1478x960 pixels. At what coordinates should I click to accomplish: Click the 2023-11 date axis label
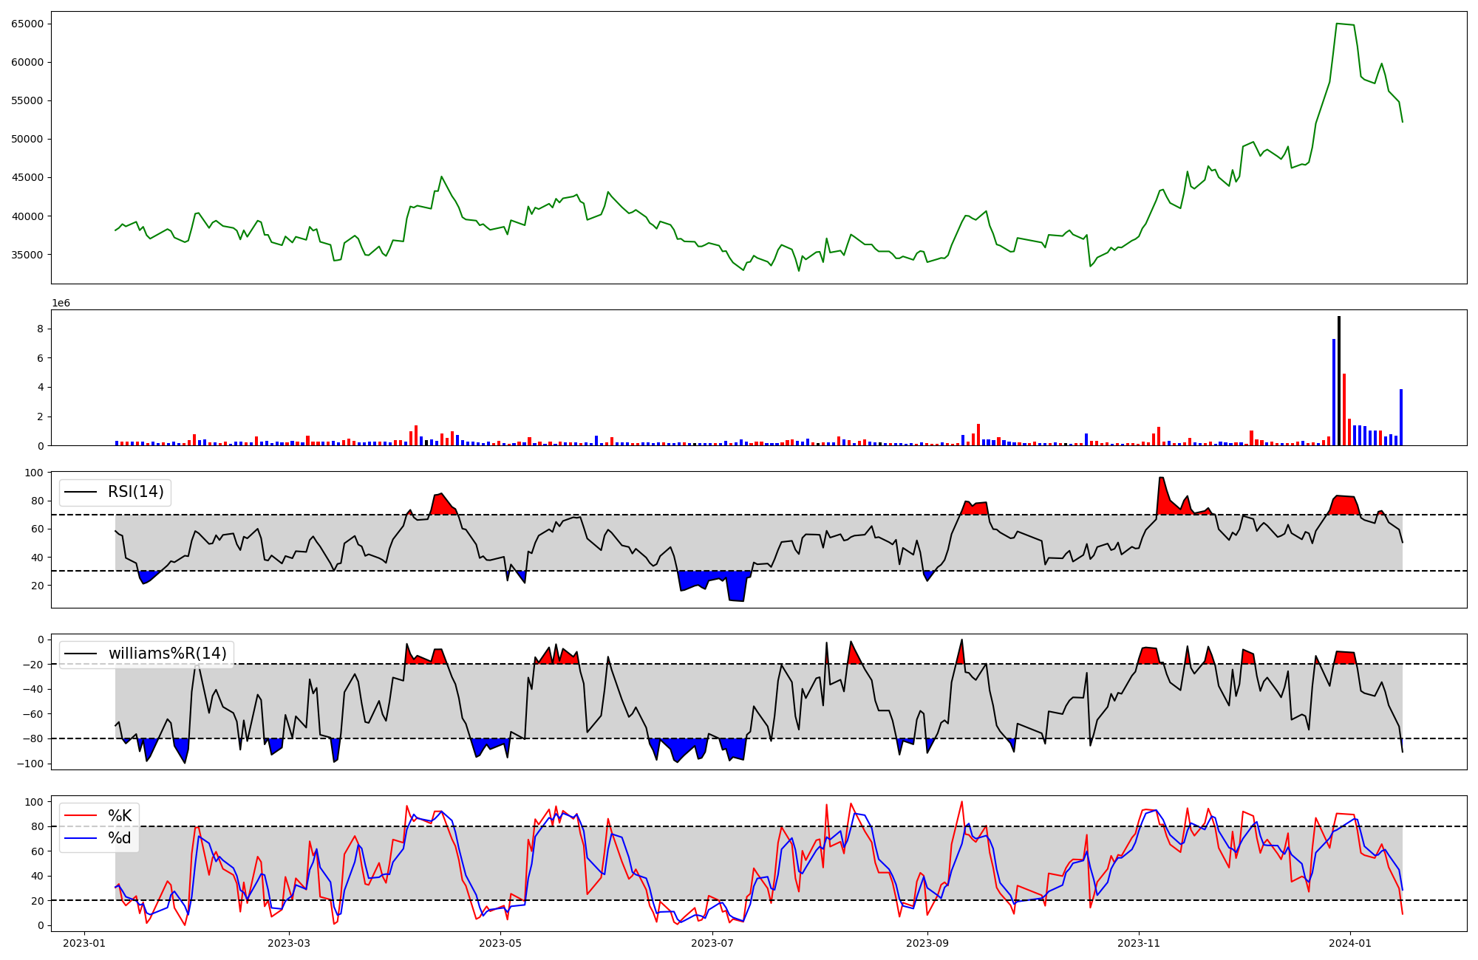coord(1139,943)
